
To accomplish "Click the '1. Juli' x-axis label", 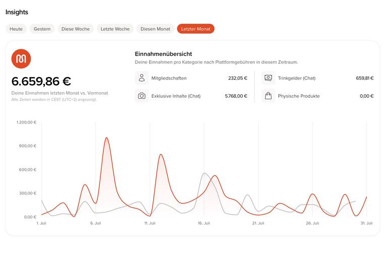I will tap(41, 223).
